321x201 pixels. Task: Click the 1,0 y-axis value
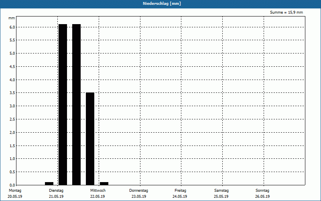click(x=12, y=159)
